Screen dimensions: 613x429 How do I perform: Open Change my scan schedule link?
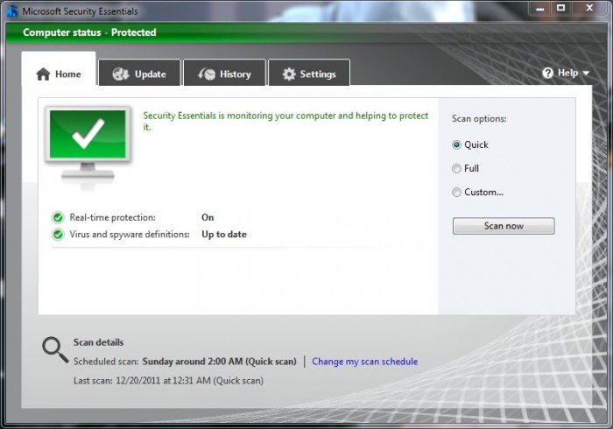(x=365, y=362)
